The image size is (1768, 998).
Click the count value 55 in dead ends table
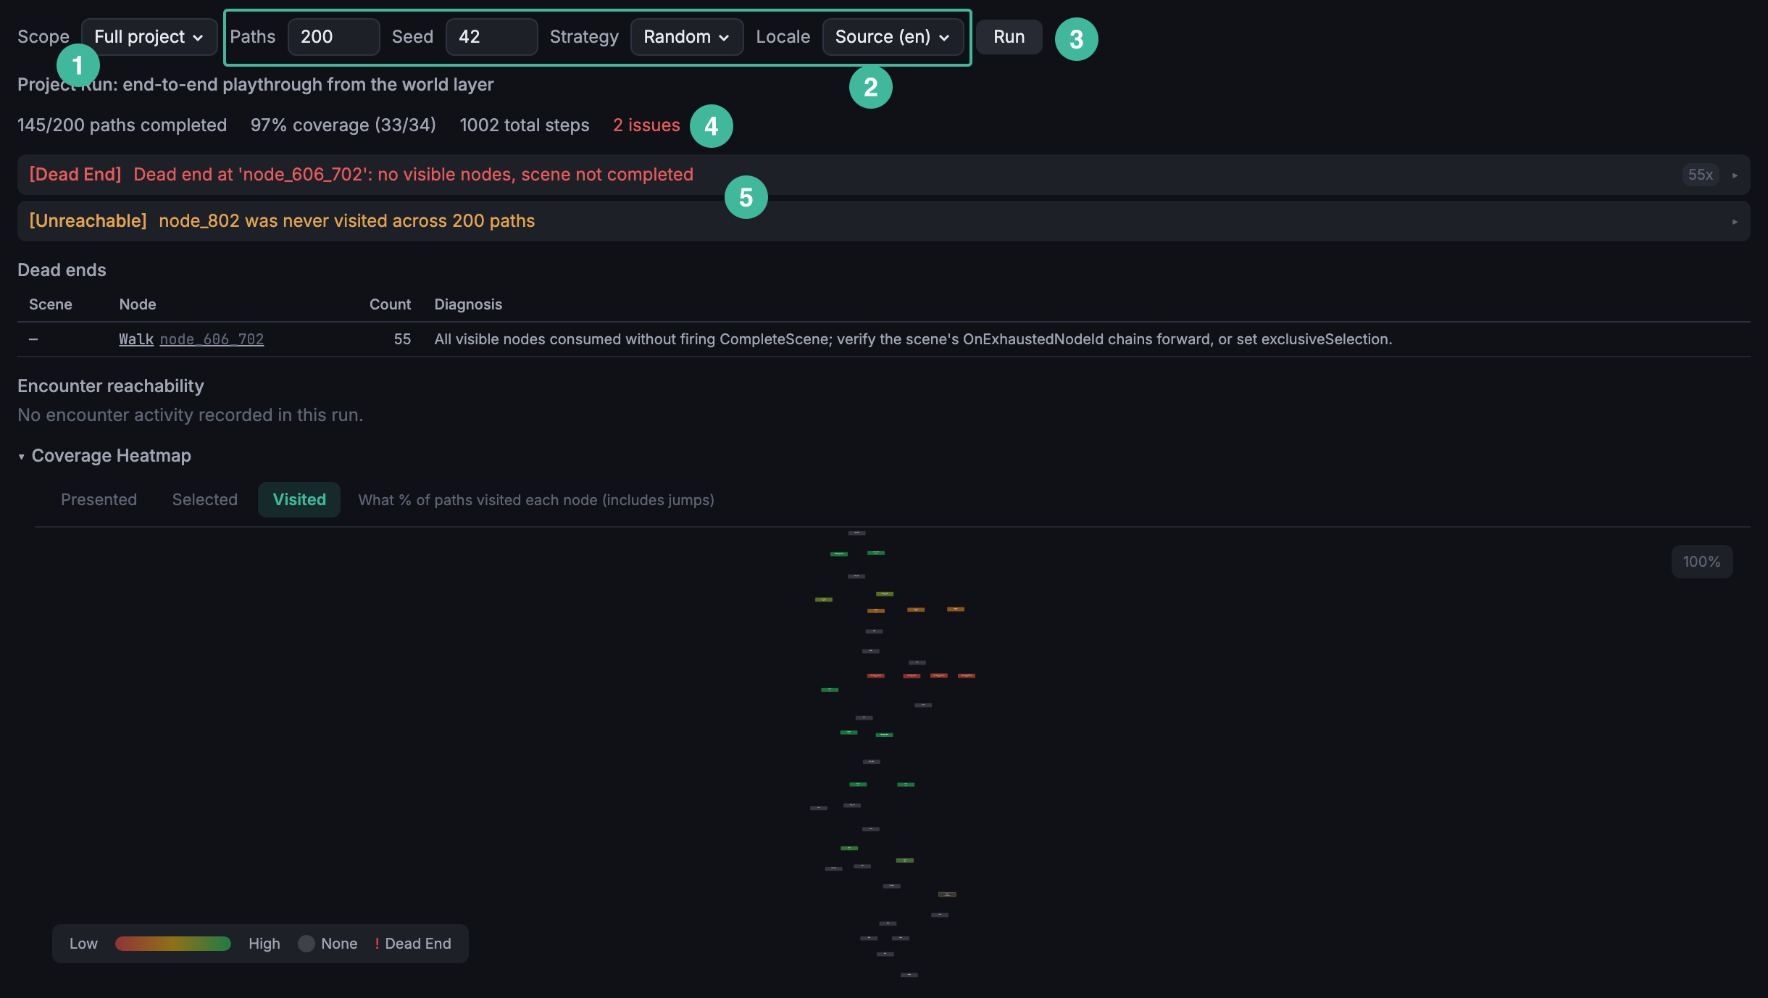tap(402, 339)
